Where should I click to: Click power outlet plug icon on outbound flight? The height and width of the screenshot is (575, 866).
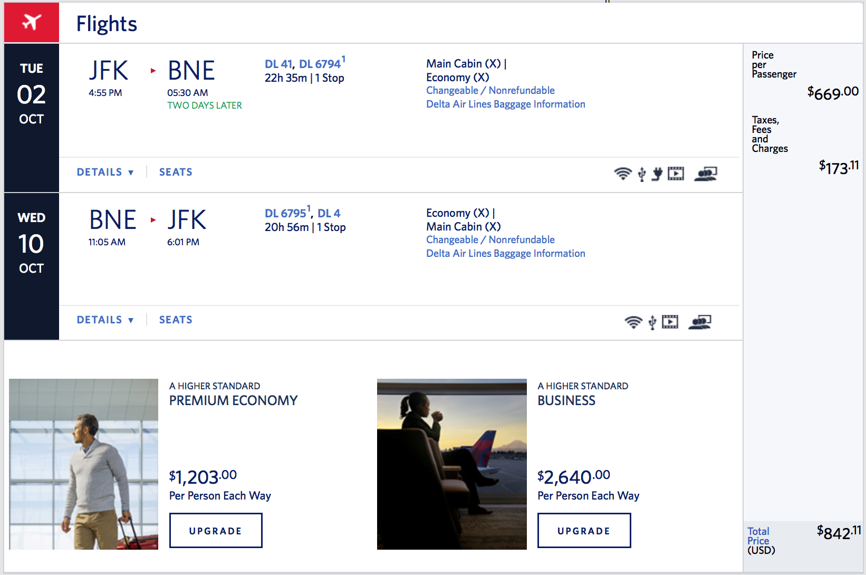(657, 174)
